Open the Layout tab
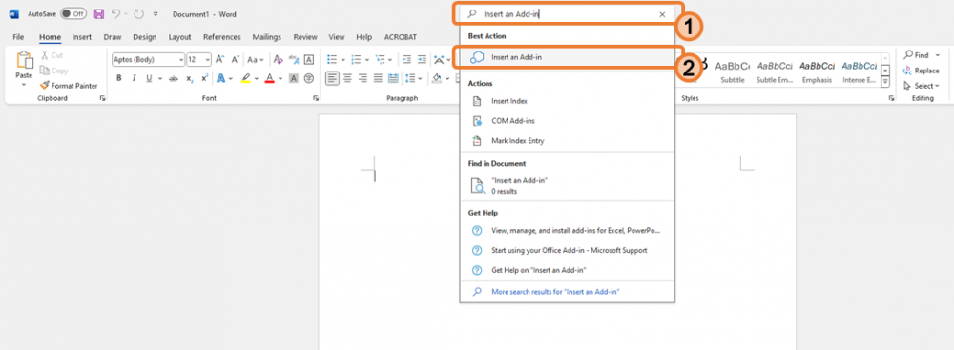 pyautogui.click(x=179, y=37)
